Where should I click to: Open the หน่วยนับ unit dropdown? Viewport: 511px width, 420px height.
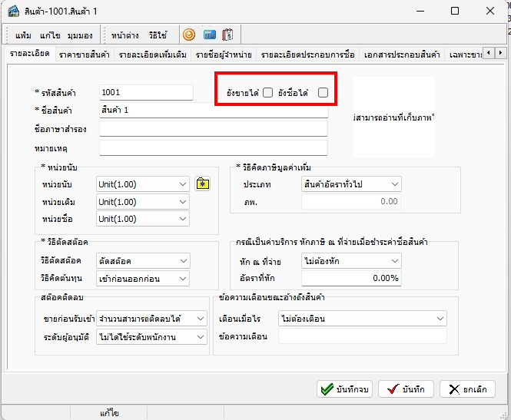tap(142, 184)
